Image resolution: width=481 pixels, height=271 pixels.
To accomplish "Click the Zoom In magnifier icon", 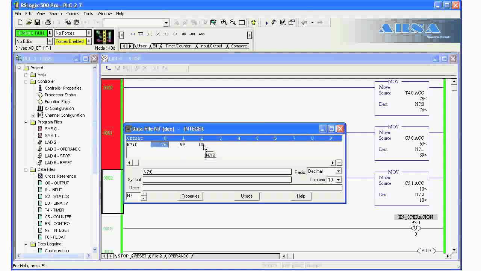I will coord(224,23).
